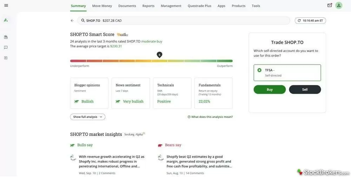Click the Smart Score marker showing 6
Screen dimensions: 351x177
[x=159, y=55]
